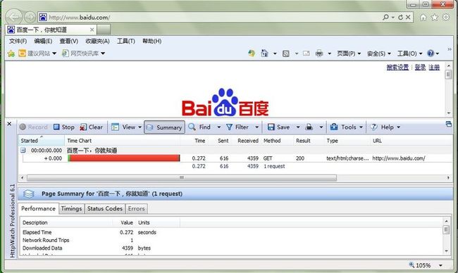
Task: Click the 搜索设置 link
Action: 397,68
